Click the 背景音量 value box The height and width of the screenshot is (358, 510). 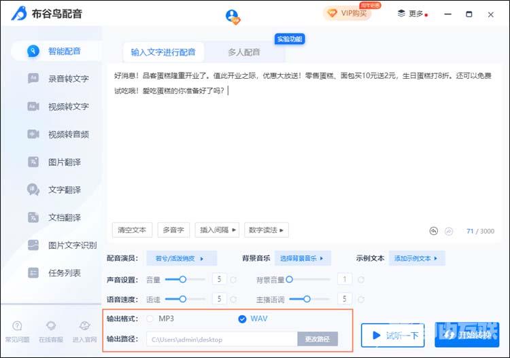click(x=345, y=279)
